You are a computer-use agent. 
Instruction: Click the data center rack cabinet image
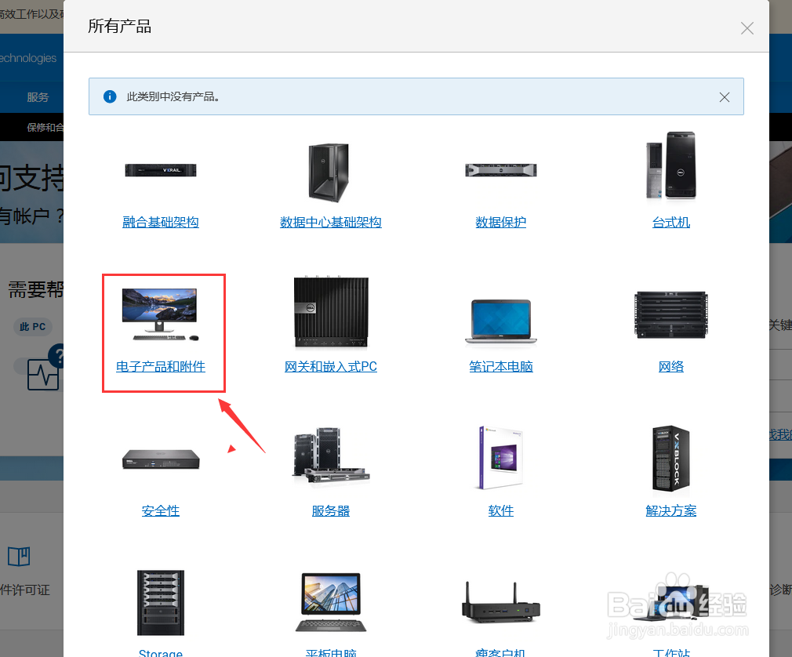[x=329, y=172]
